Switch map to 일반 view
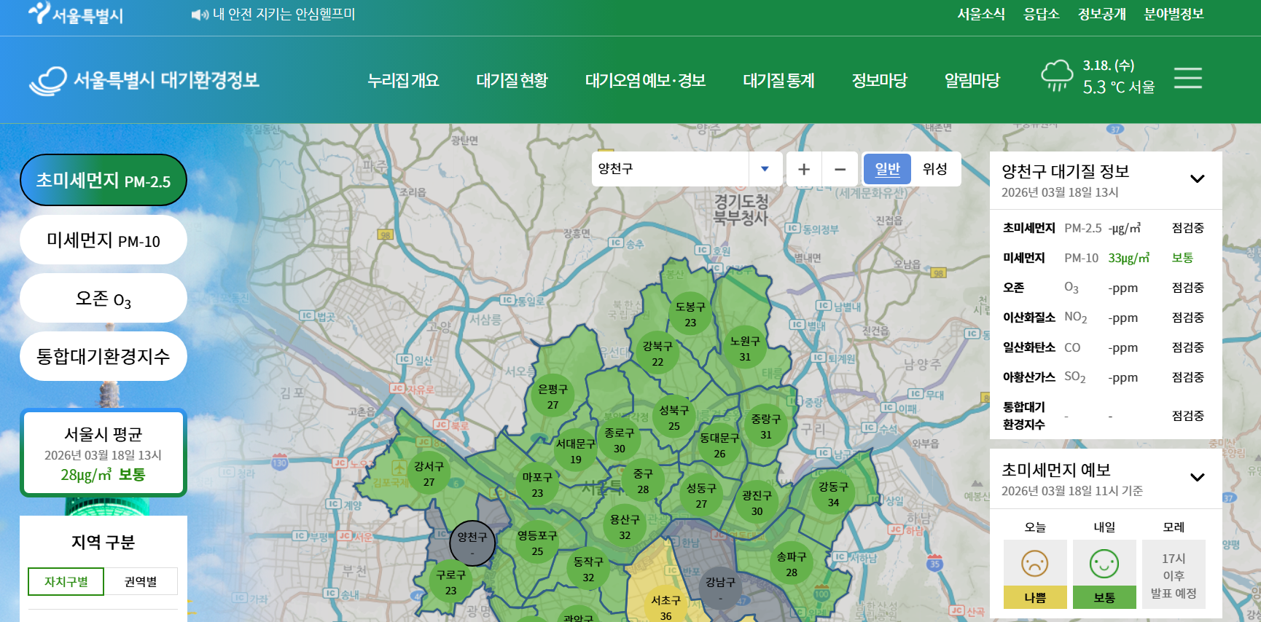The height and width of the screenshot is (622, 1261). (x=887, y=169)
